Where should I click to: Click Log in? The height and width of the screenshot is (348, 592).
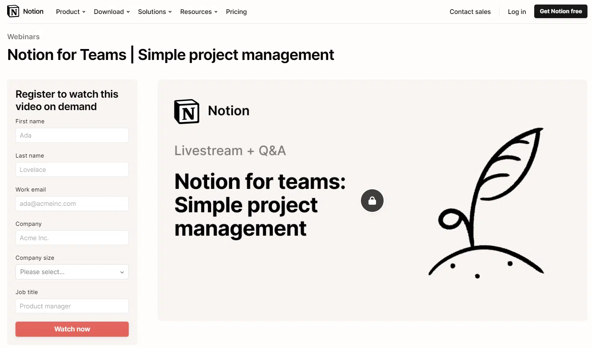[x=517, y=12]
